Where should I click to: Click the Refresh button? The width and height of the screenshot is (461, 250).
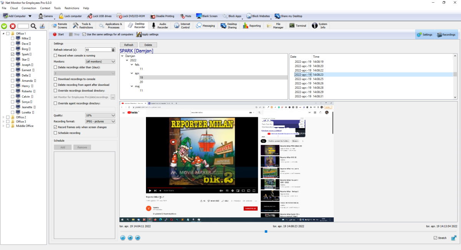[128, 45]
